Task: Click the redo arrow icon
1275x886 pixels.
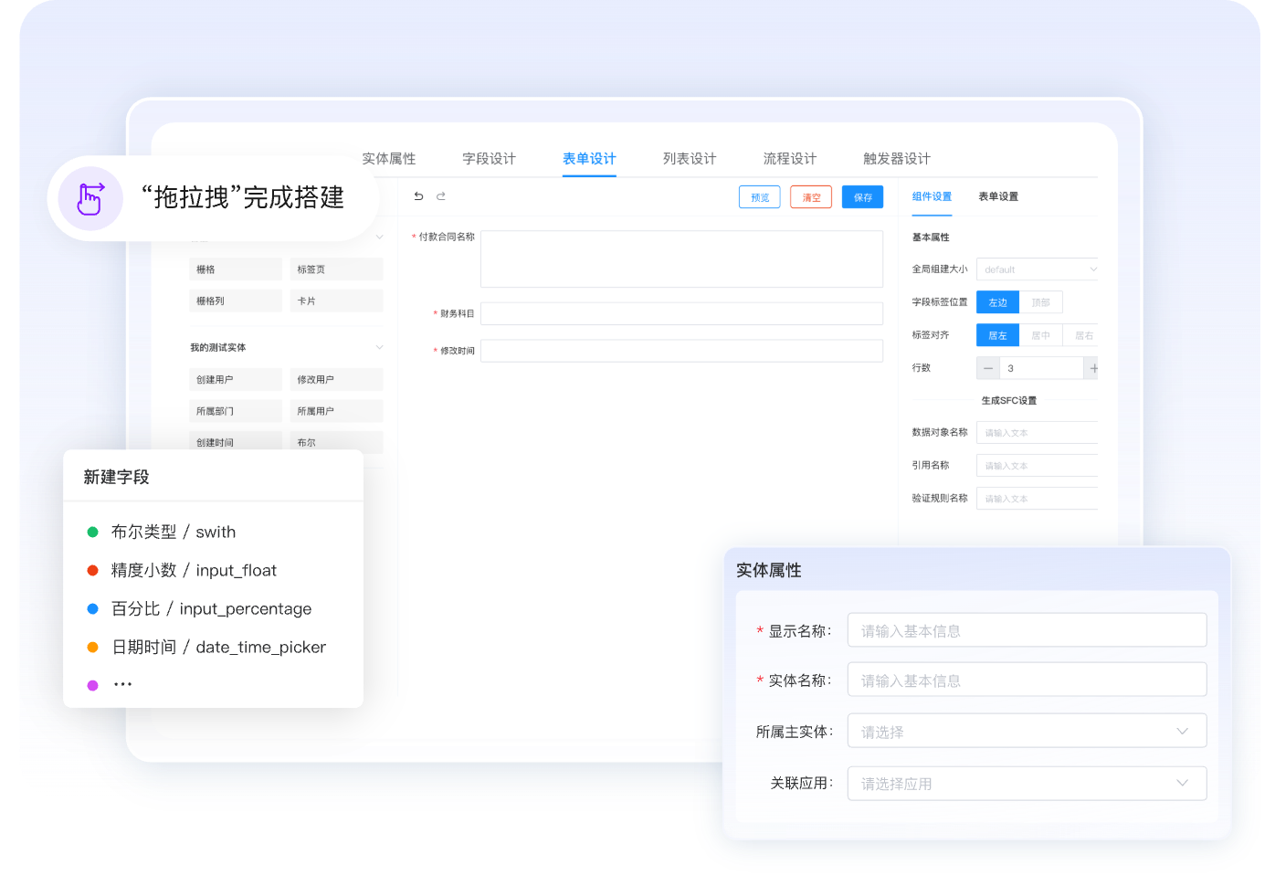Action: pyautogui.click(x=441, y=196)
